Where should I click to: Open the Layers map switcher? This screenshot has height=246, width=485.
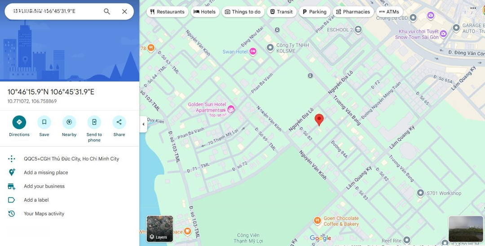(x=159, y=229)
